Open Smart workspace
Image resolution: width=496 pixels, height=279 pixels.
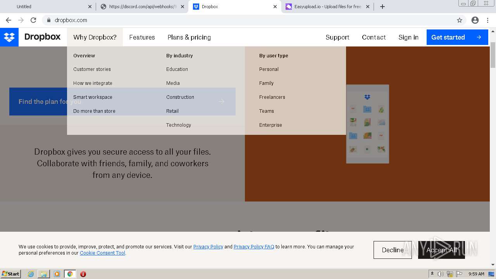coord(93,97)
